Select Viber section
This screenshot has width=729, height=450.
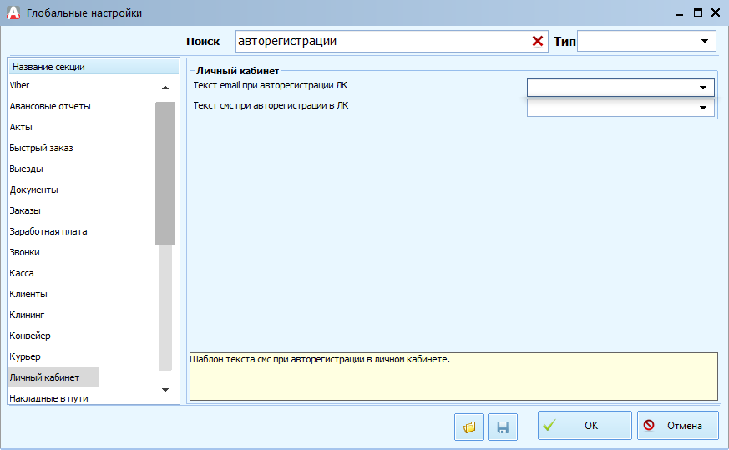pyautogui.click(x=53, y=85)
